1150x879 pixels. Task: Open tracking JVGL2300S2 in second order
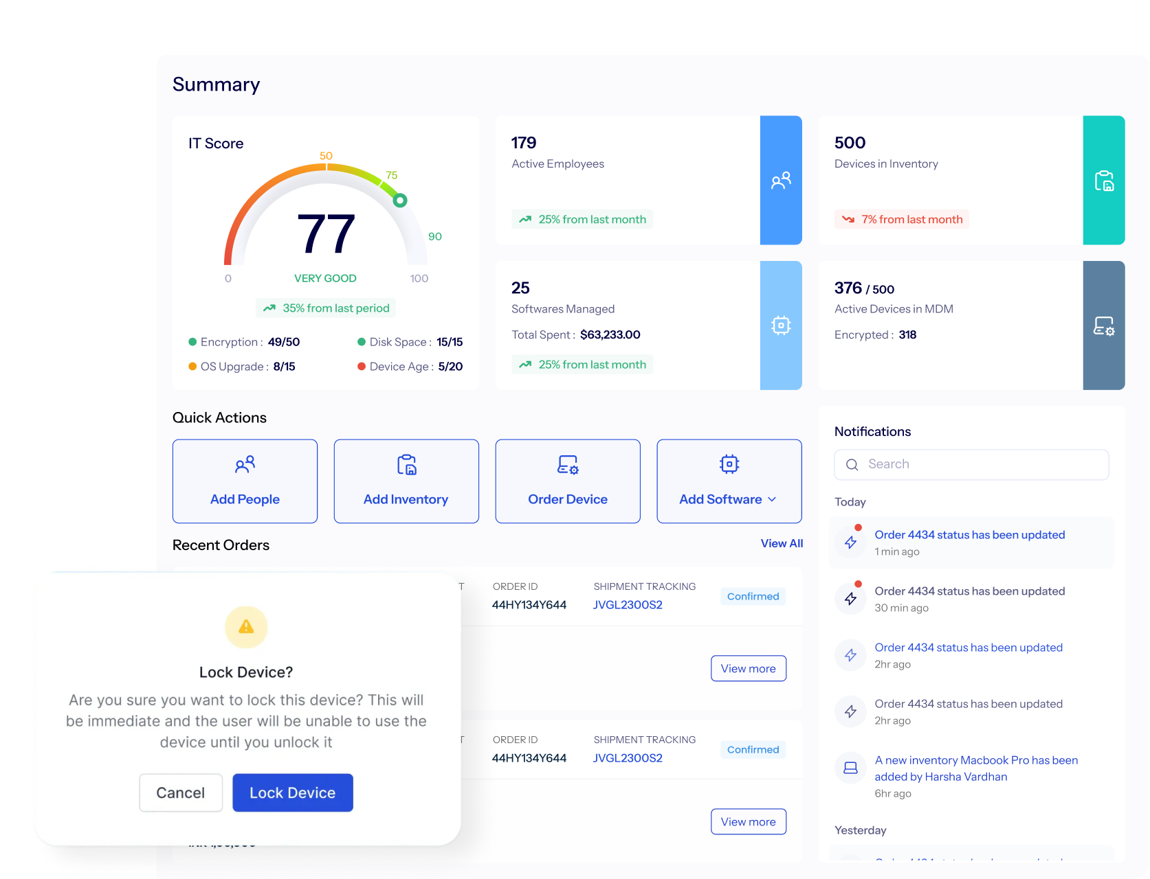pos(628,758)
